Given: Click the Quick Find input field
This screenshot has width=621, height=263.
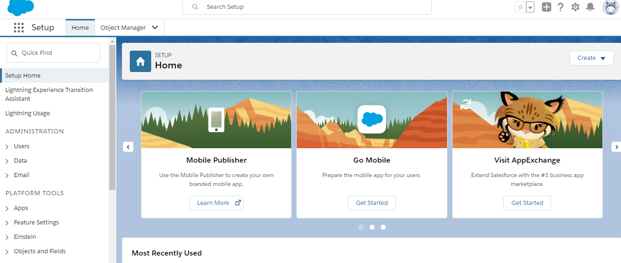Looking at the screenshot, I should (53, 53).
